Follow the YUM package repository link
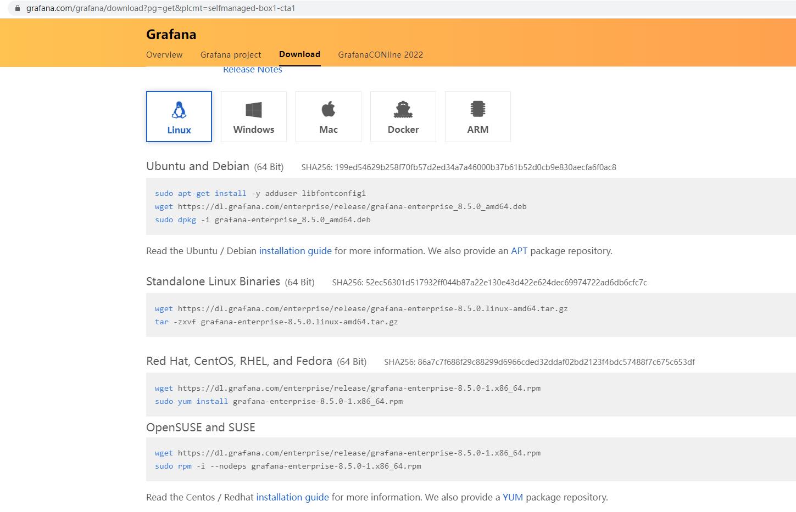Viewport: 796px width, 512px height. click(513, 497)
